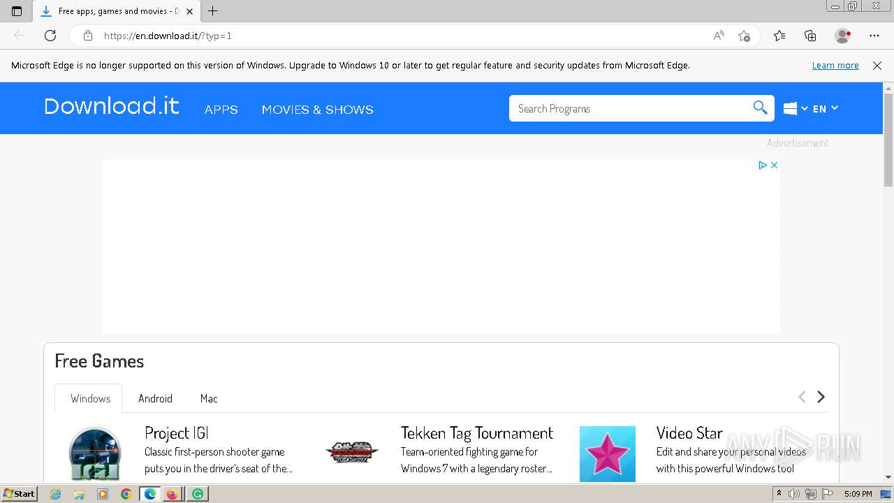This screenshot has height=503, width=894.
Task: Open the browser profile menu
Action: [x=843, y=36]
